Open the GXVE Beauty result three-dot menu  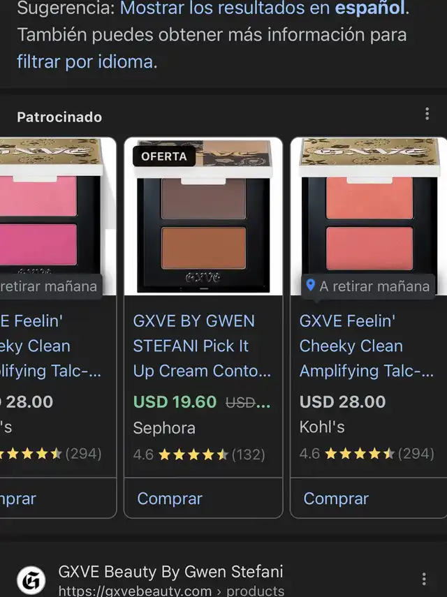click(424, 579)
